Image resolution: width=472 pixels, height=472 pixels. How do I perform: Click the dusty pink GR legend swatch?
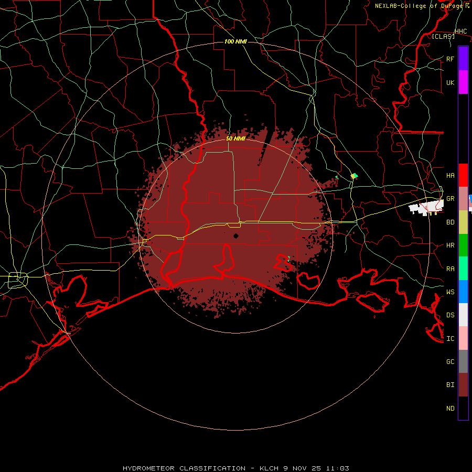(x=463, y=199)
